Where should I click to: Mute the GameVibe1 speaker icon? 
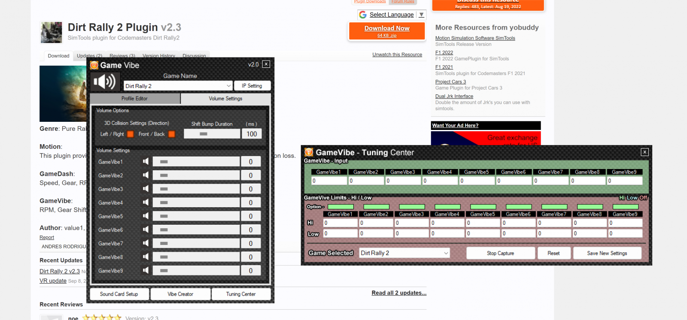[x=146, y=161]
